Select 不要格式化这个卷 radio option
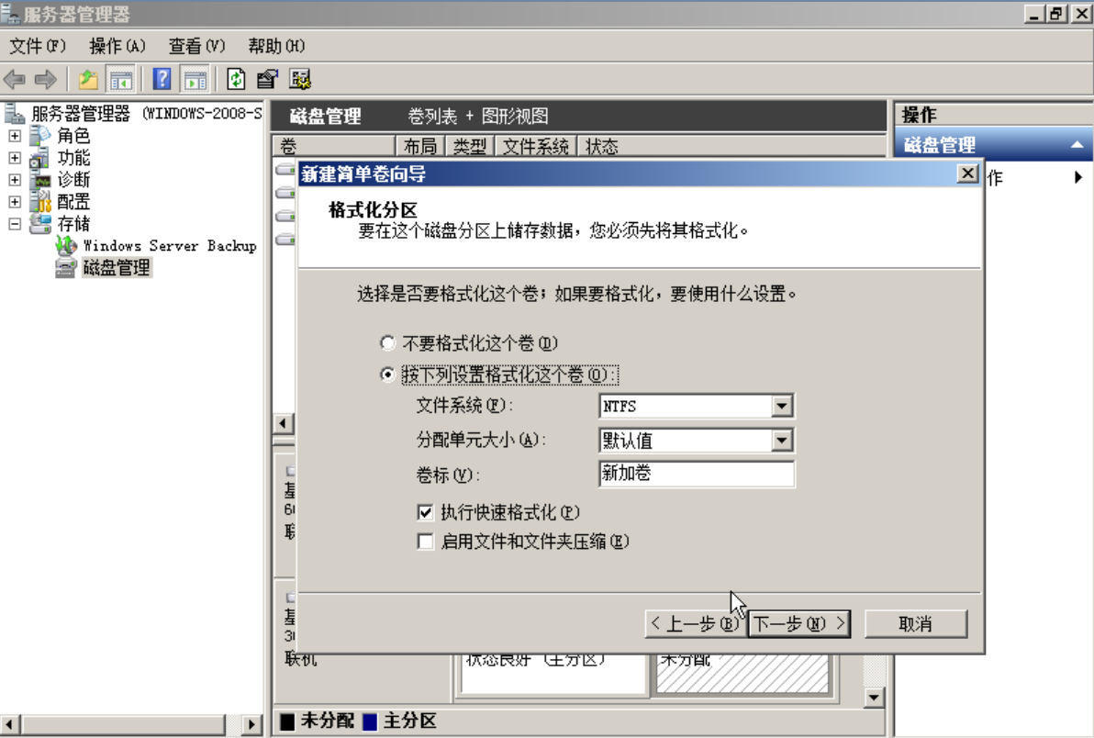This screenshot has width=1094, height=738. click(388, 343)
